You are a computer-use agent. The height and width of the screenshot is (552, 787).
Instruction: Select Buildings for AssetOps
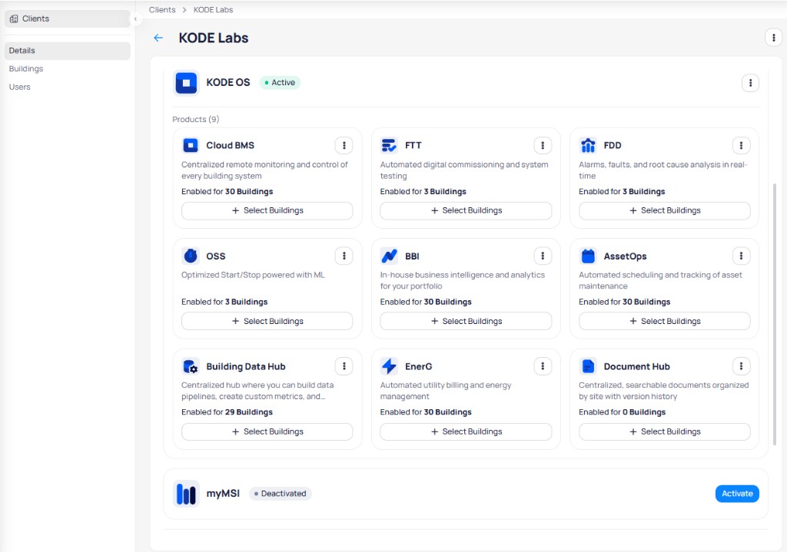pyautogui.click(x=665, y=321)
